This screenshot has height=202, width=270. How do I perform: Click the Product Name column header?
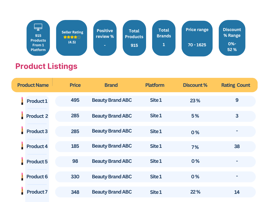33,85
